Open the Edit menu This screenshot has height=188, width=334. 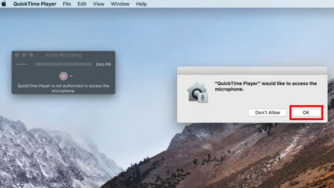[82, 4]
